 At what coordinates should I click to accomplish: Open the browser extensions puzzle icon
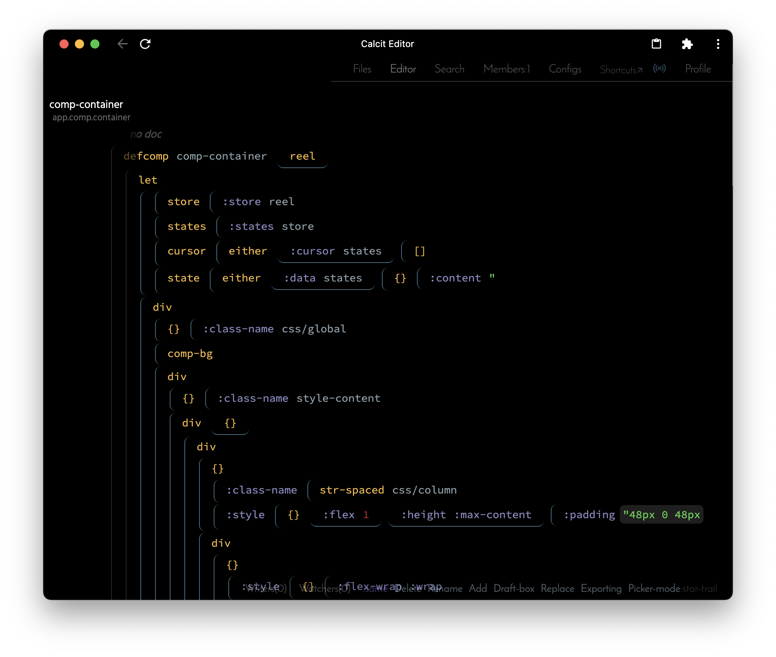pos(688,44)
